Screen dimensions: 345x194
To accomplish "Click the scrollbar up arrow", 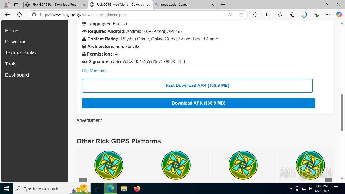I will tap(342, 23).
